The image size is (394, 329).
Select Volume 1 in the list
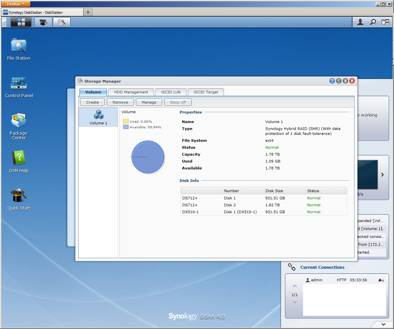coord(98,117)
